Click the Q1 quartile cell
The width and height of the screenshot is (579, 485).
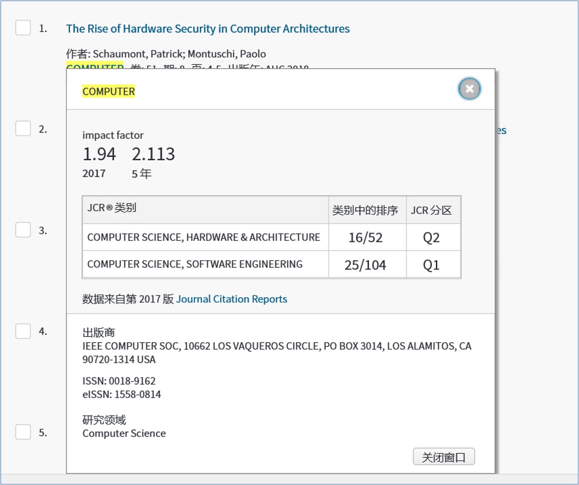point(431,265)
